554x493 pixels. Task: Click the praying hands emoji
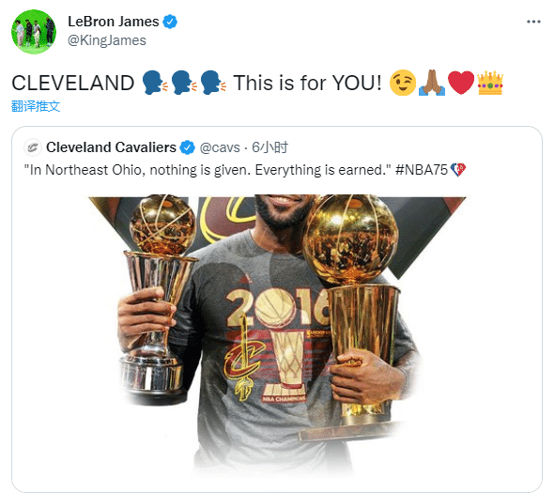(432, 83)
